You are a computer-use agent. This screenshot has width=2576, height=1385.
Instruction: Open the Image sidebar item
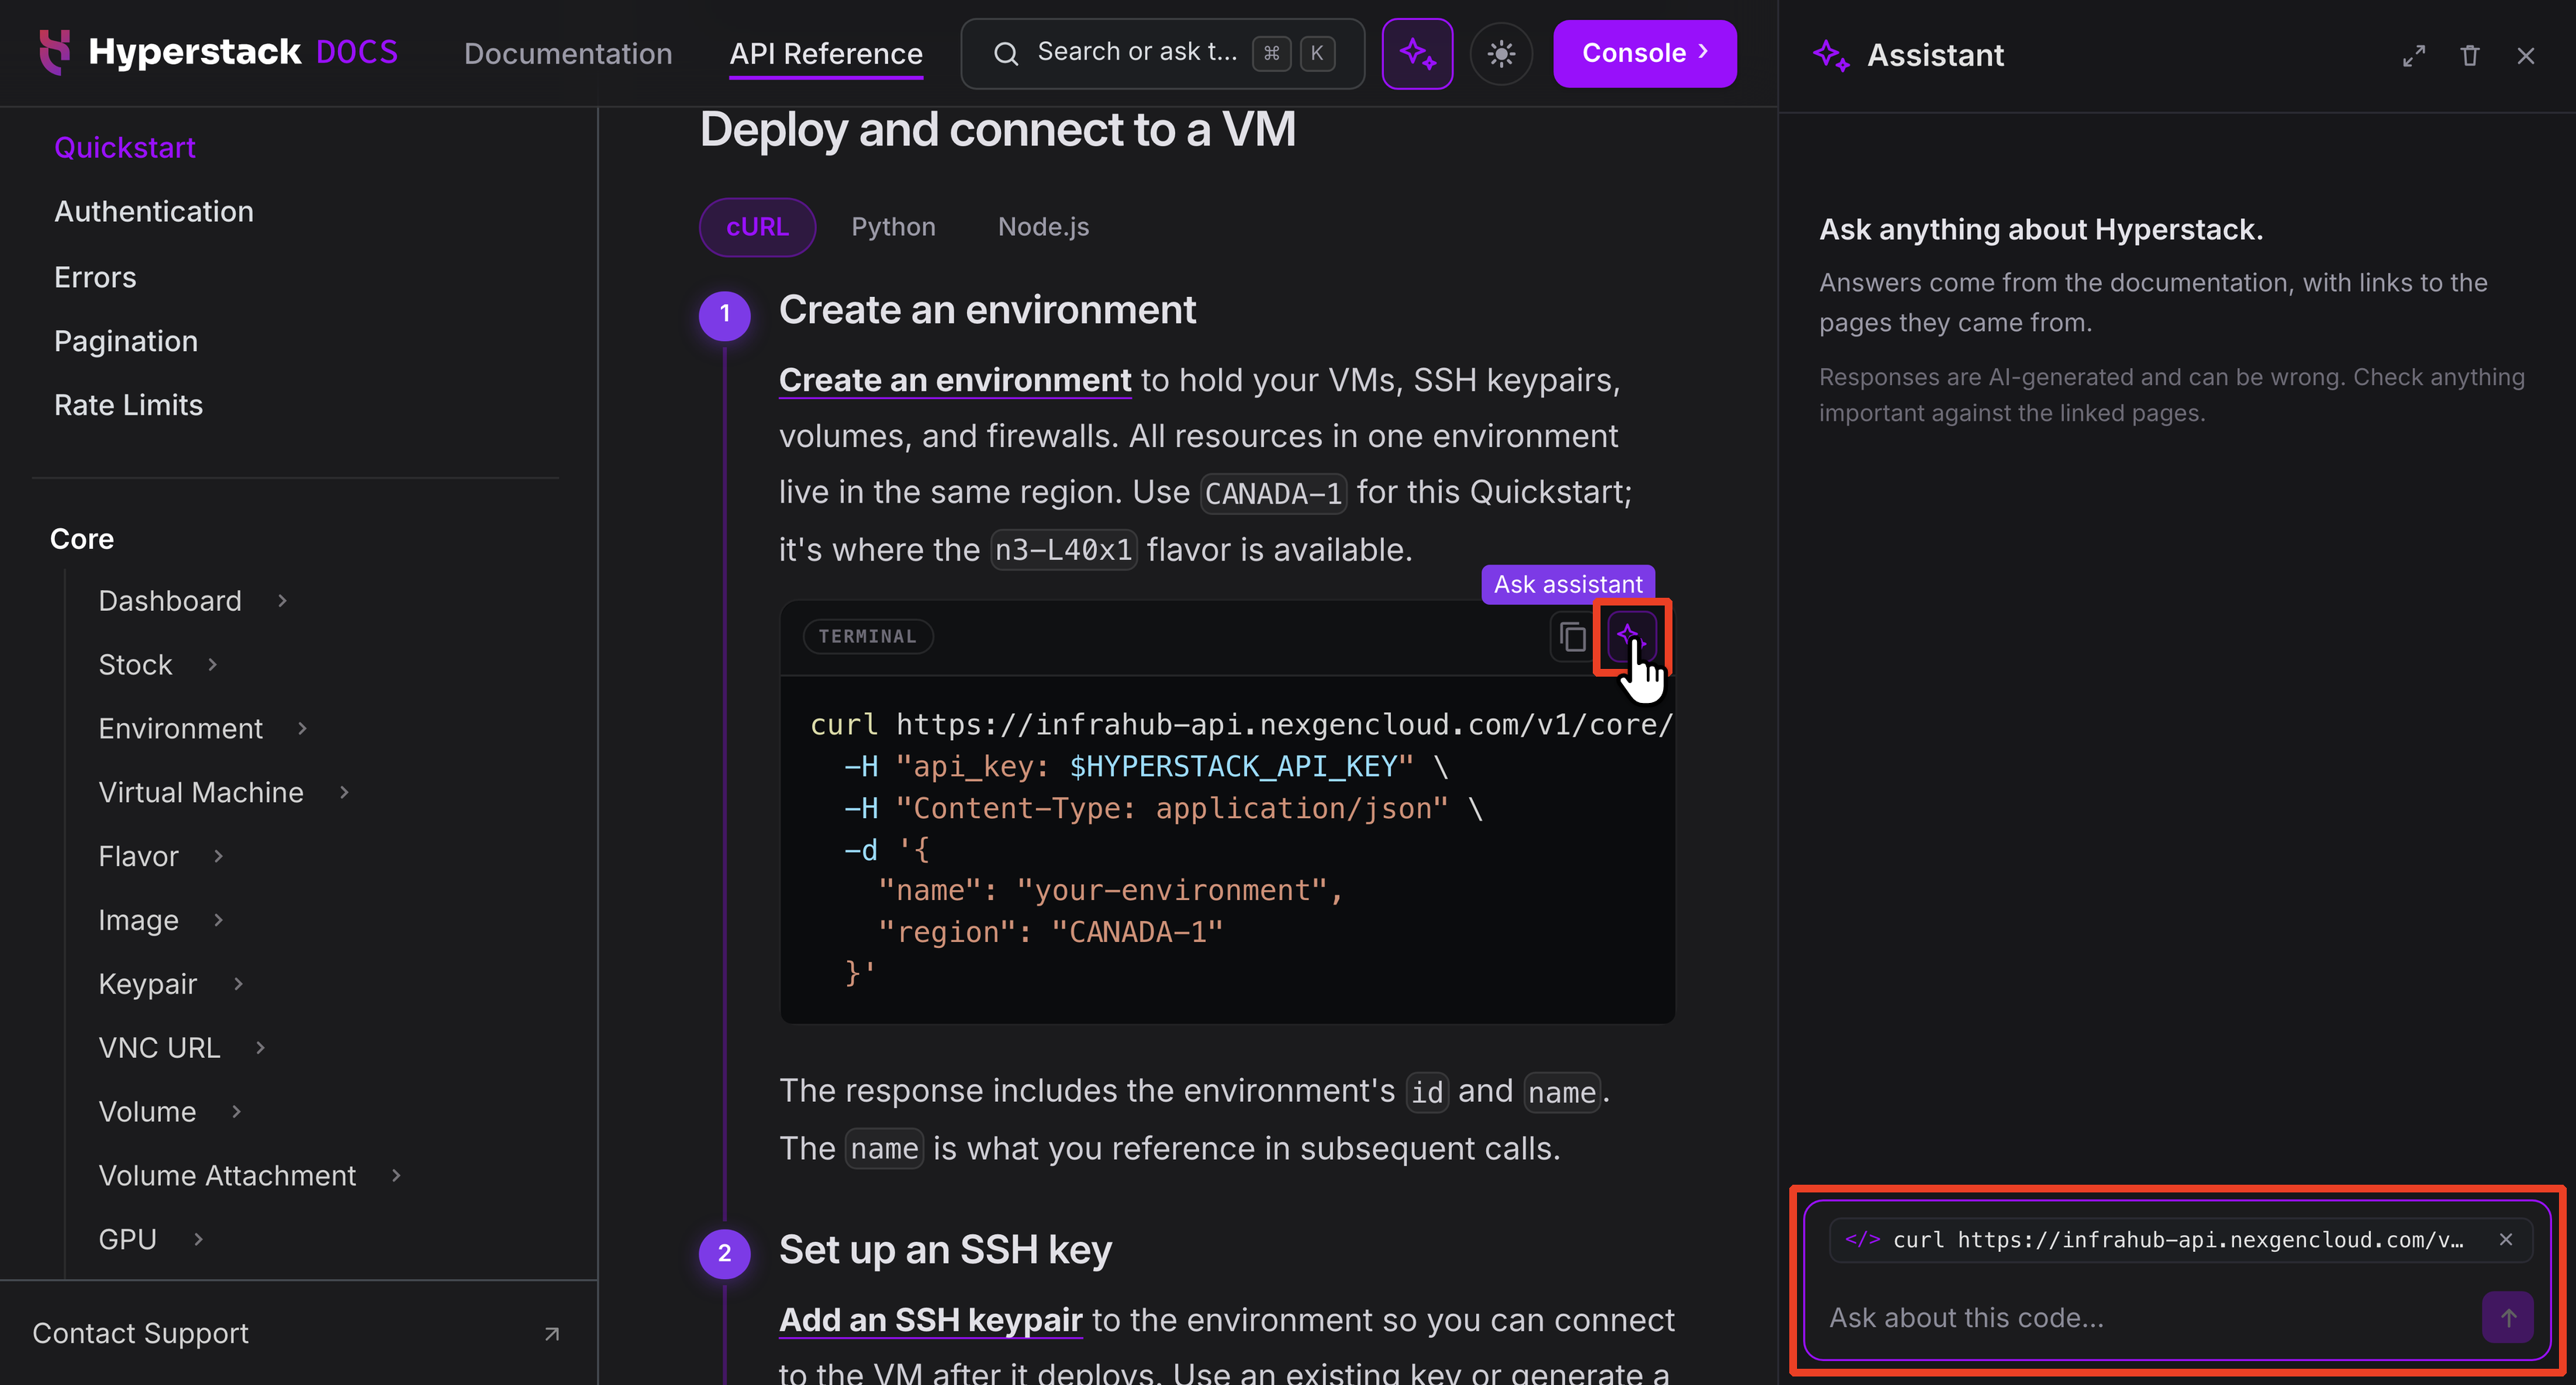[139, 920]
